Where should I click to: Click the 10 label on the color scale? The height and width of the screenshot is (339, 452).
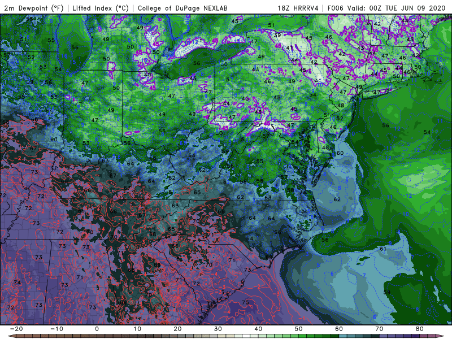(x=137, y=329)
